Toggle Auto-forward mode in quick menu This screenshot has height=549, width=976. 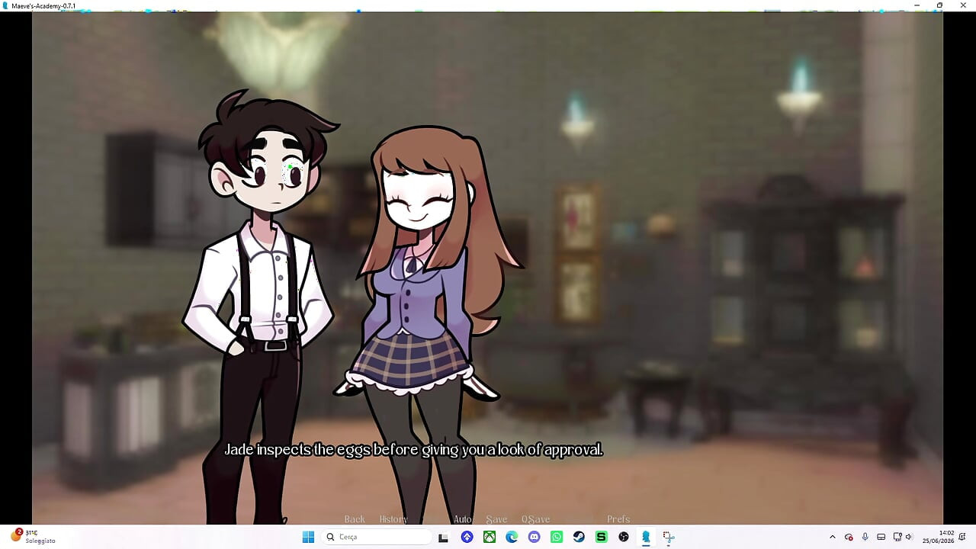tap(463, 519)
